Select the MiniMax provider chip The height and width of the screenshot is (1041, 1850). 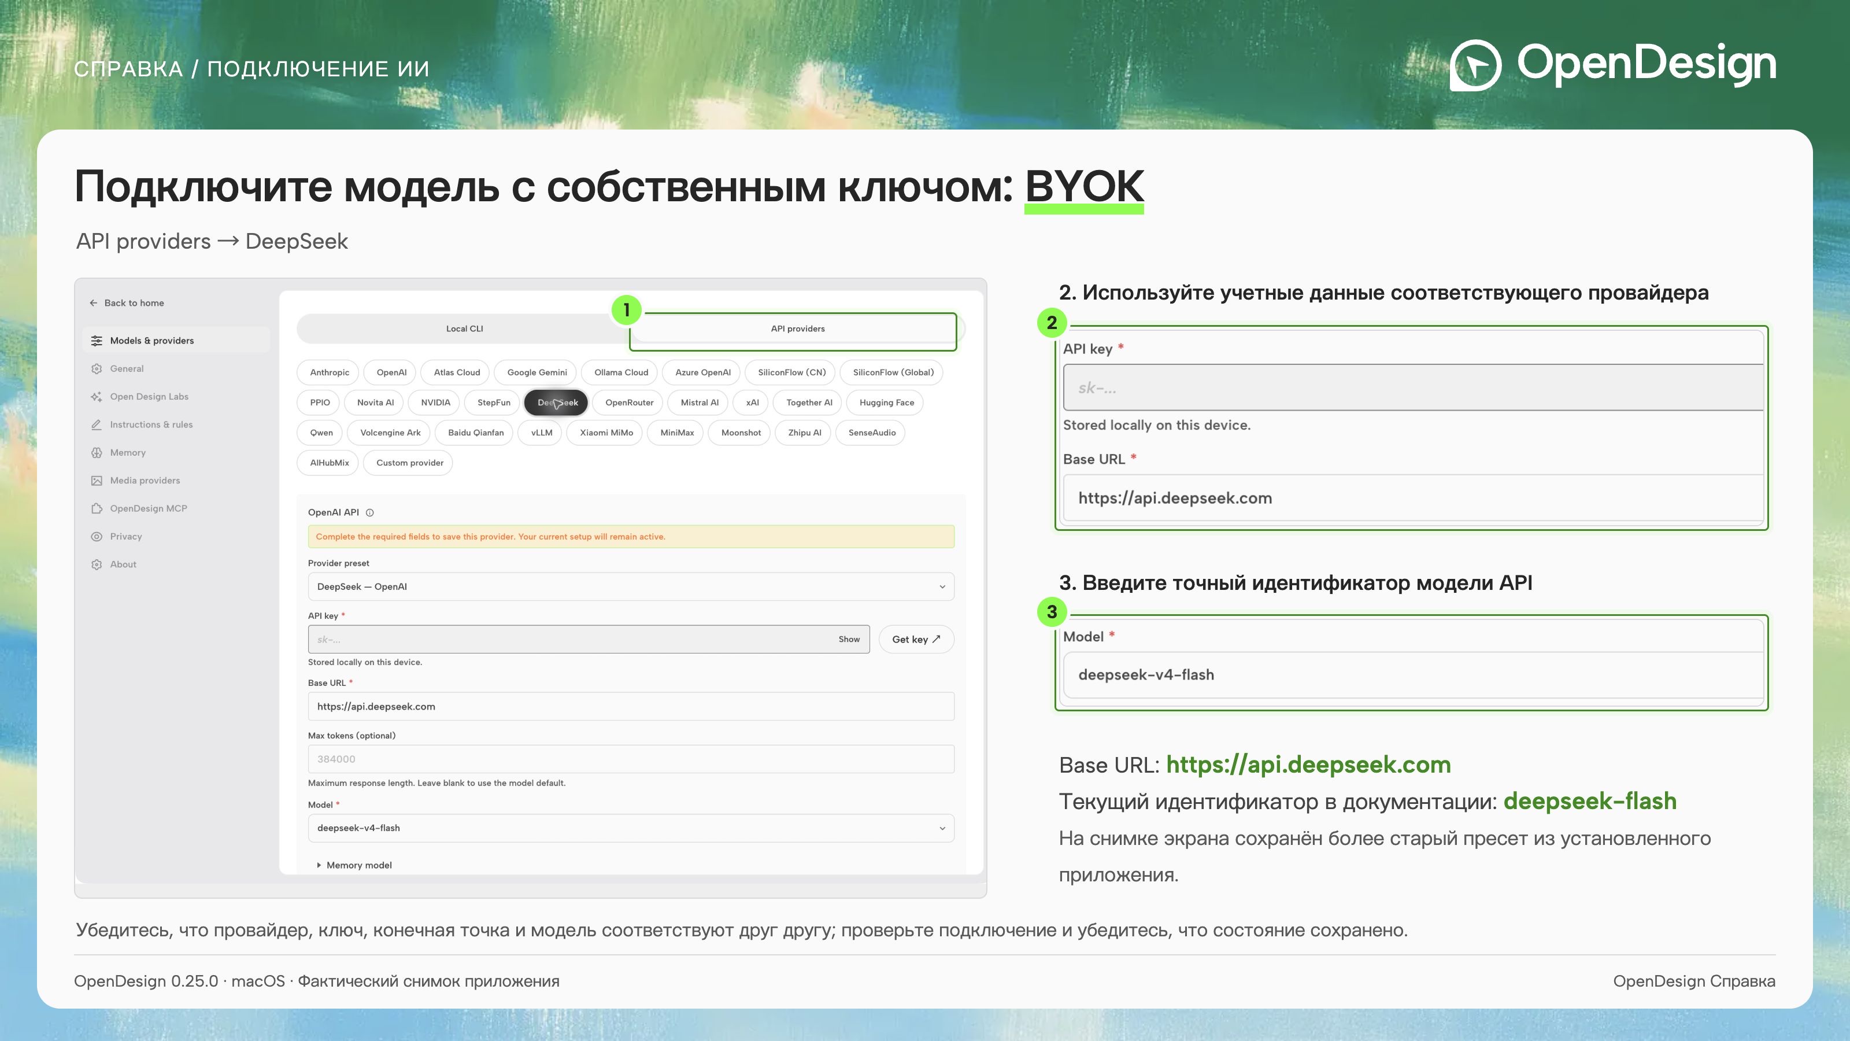[x=676, y=433]
